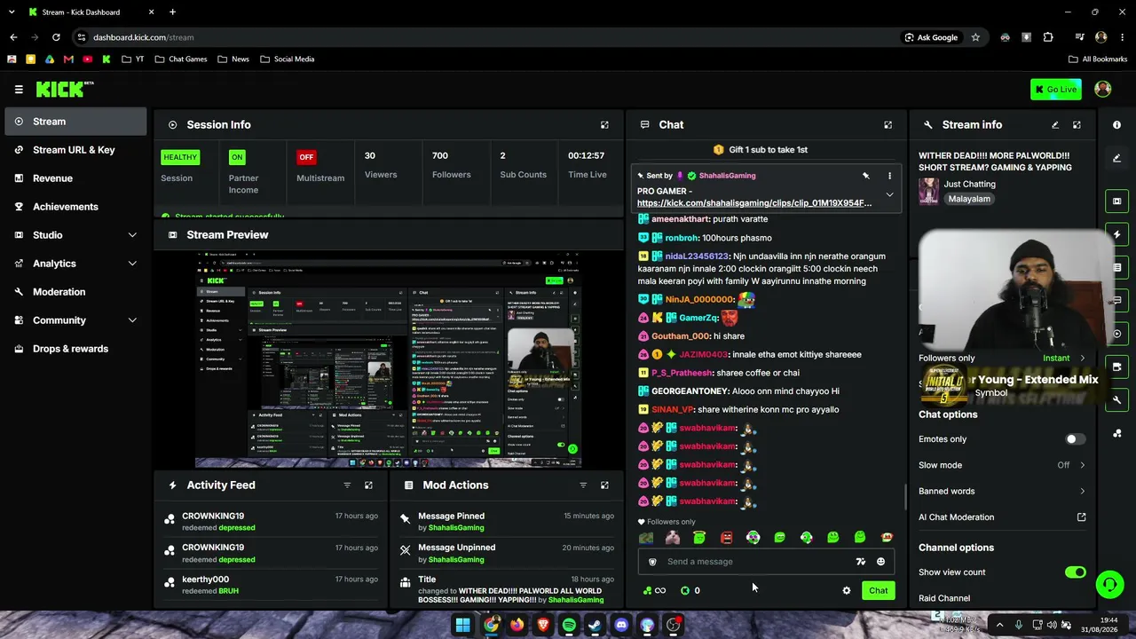The width and height of the screenshot is (1136, 639).
Task: Click the Stream Preview thumbnail
Action: tap(389, 359)
